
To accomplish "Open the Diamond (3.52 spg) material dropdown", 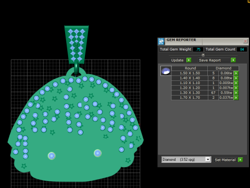I will coord(208,159).
